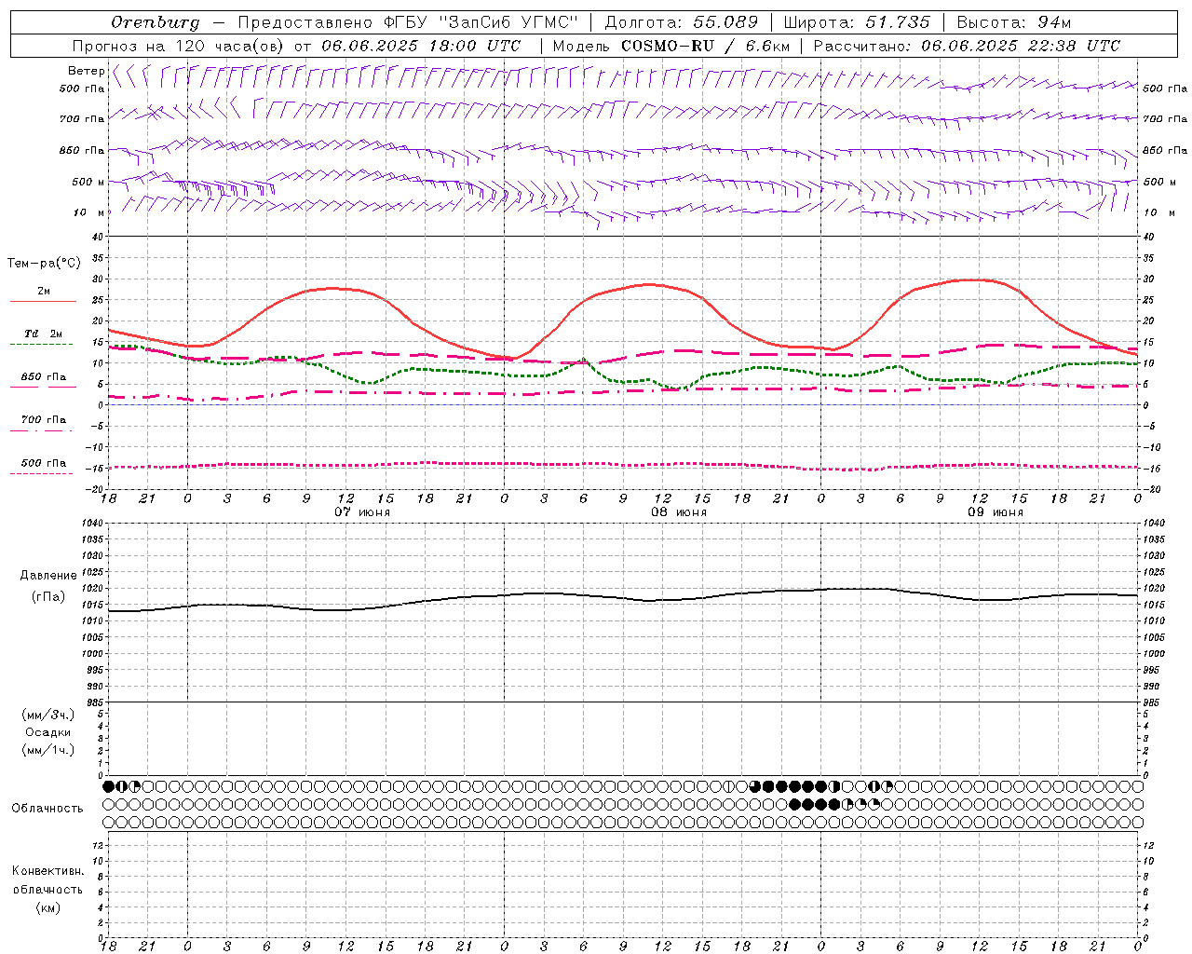1192x954 pixels.
Task: Select the Высота: 94м text
Action: tap(1015, 22)
